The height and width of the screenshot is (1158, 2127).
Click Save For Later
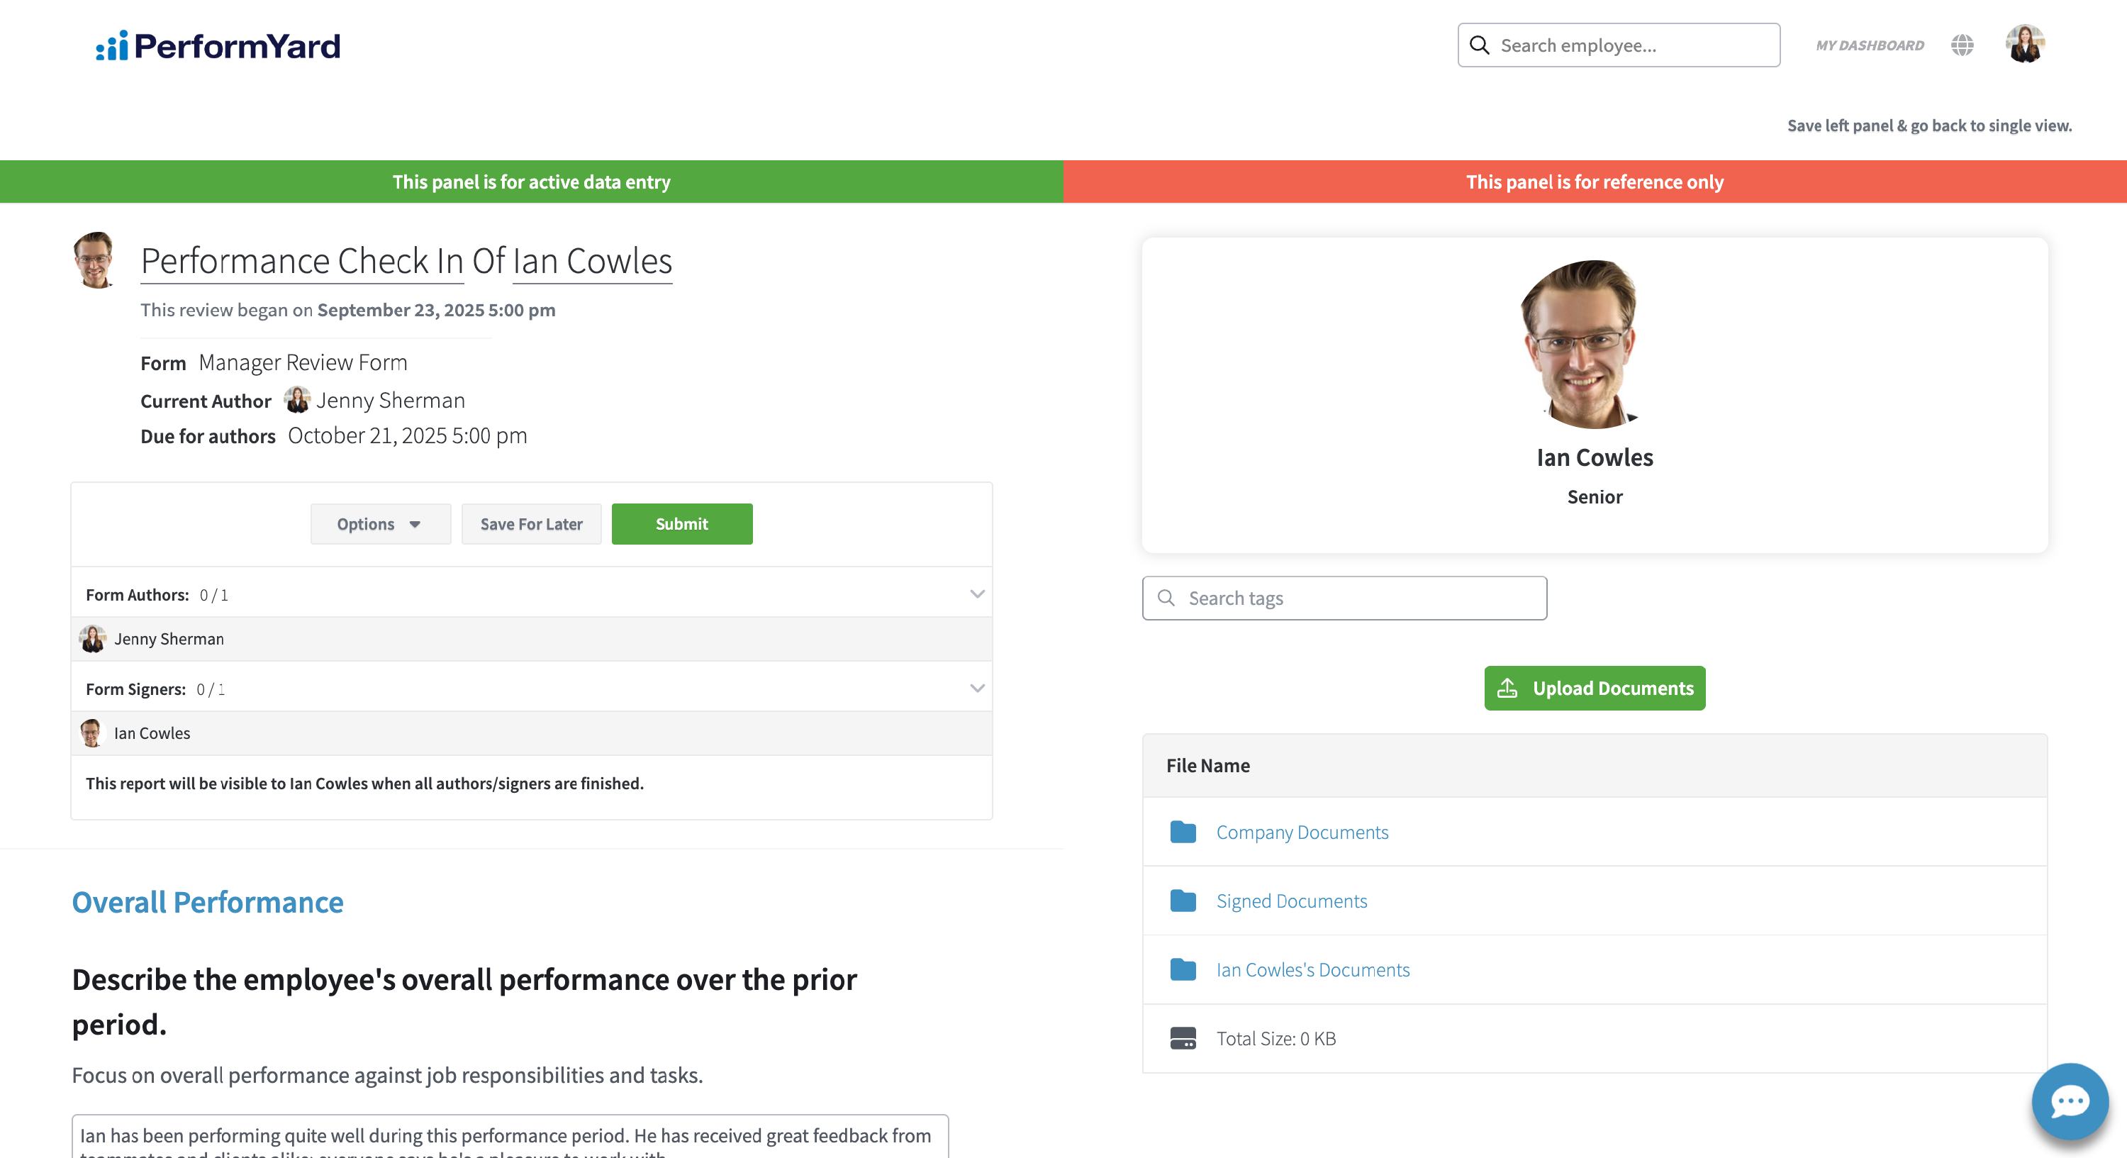pos(532,523)
